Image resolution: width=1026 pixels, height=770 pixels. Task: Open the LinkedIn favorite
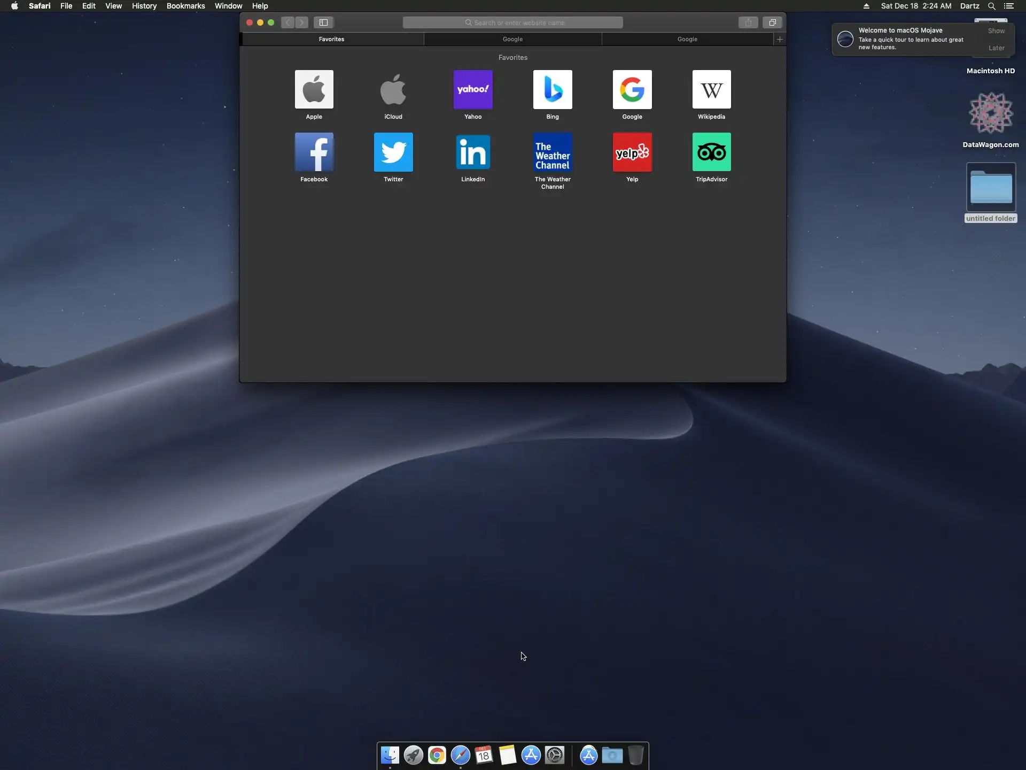[x=473, y=152]
